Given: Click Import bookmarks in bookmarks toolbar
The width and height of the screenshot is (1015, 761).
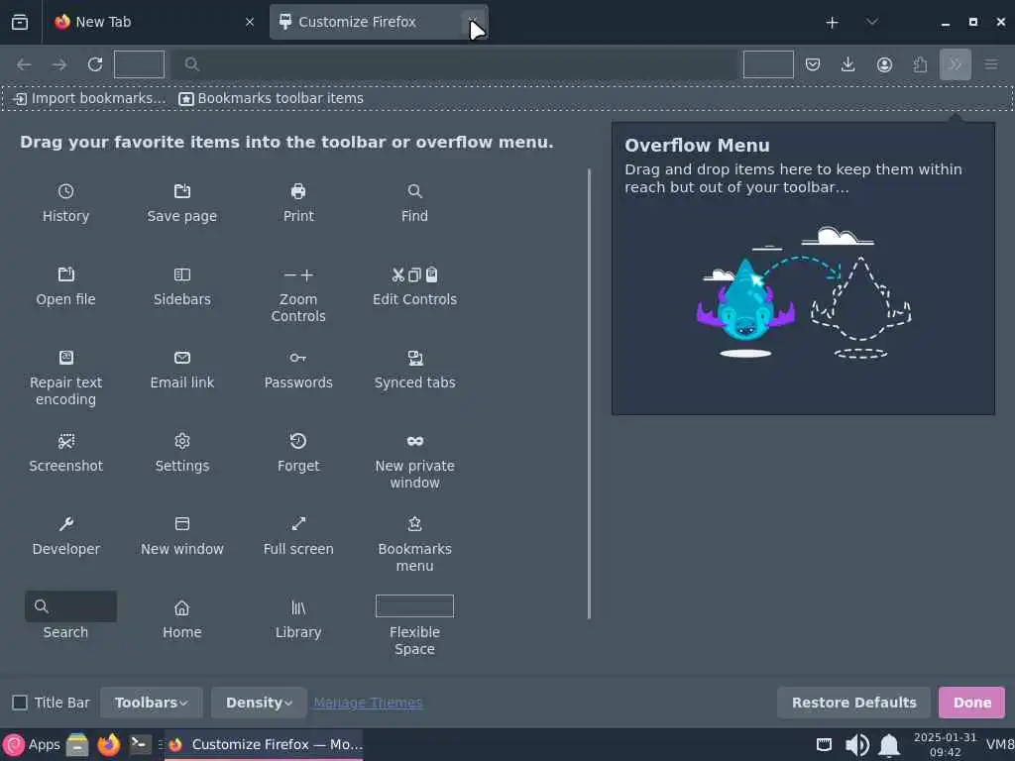Looking at the screenshot, I should [x=89, y=98].
